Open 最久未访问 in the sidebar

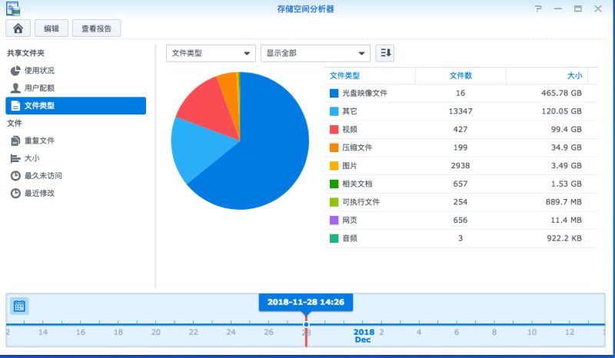pyautogui.click(x=75, y=176)
